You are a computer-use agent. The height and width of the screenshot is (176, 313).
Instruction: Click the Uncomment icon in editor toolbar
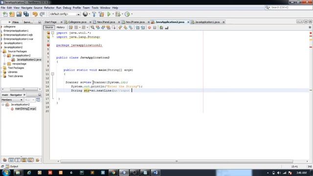pyautogui.click(x=166, y=27)
